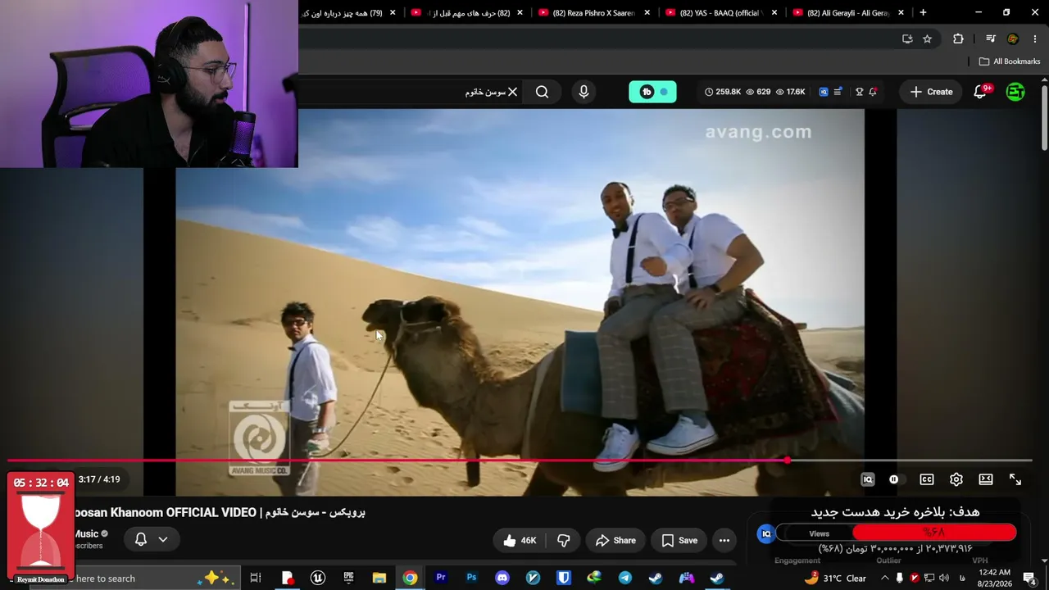Open Chrome media controls icon

tap(991, 39)
